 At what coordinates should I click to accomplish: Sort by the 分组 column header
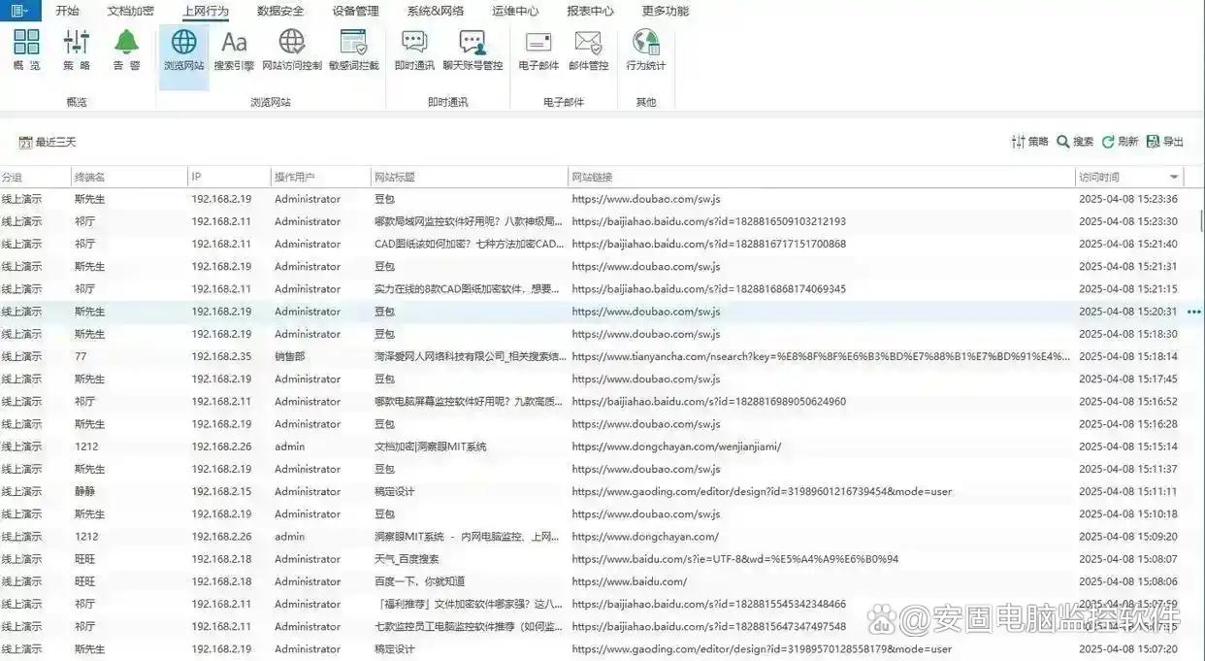click(35, 178)
